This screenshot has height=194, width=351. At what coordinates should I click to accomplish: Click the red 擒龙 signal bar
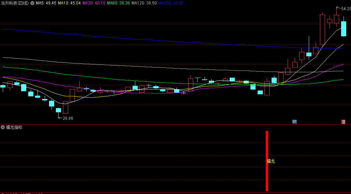267,161
